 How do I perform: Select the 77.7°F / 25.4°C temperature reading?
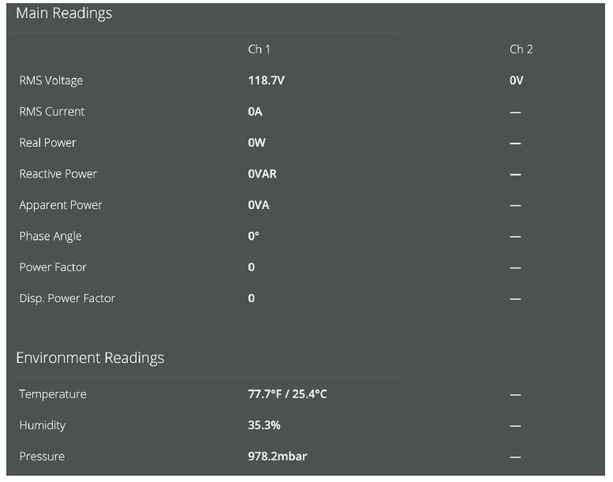[287, 394]
